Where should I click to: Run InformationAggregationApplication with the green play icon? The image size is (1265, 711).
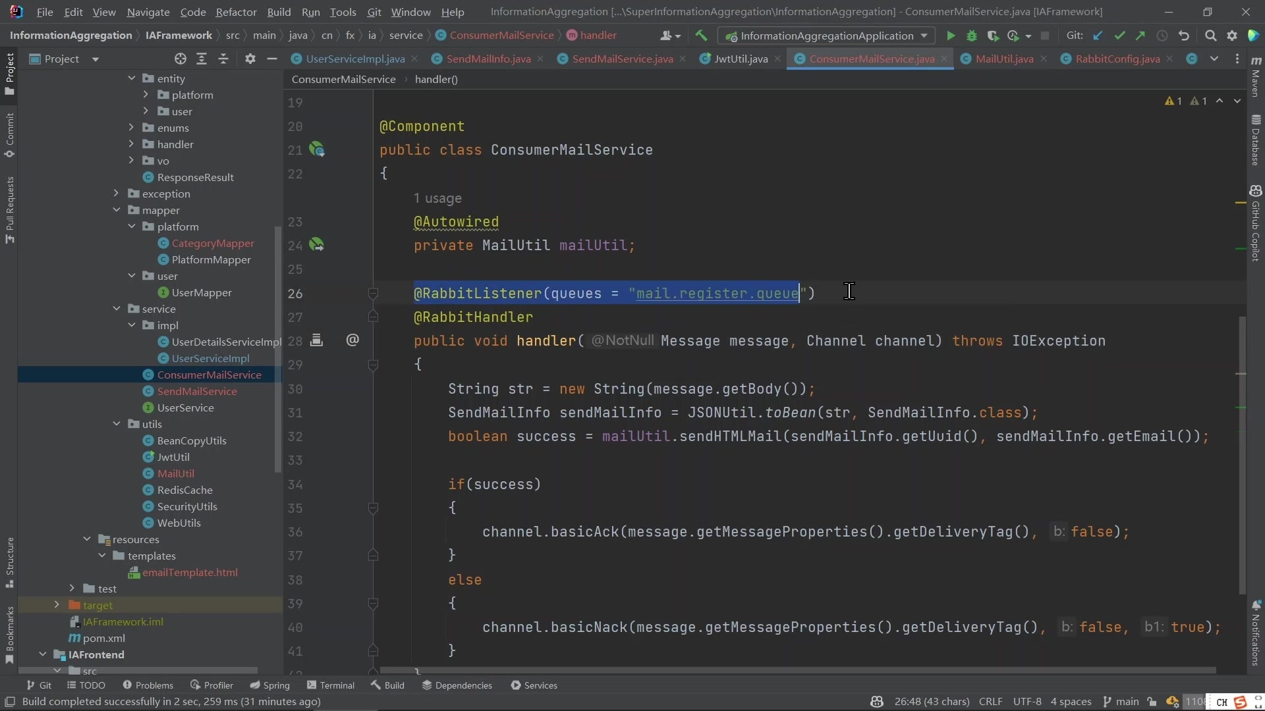pyautogui.click(x=950, y=36)
